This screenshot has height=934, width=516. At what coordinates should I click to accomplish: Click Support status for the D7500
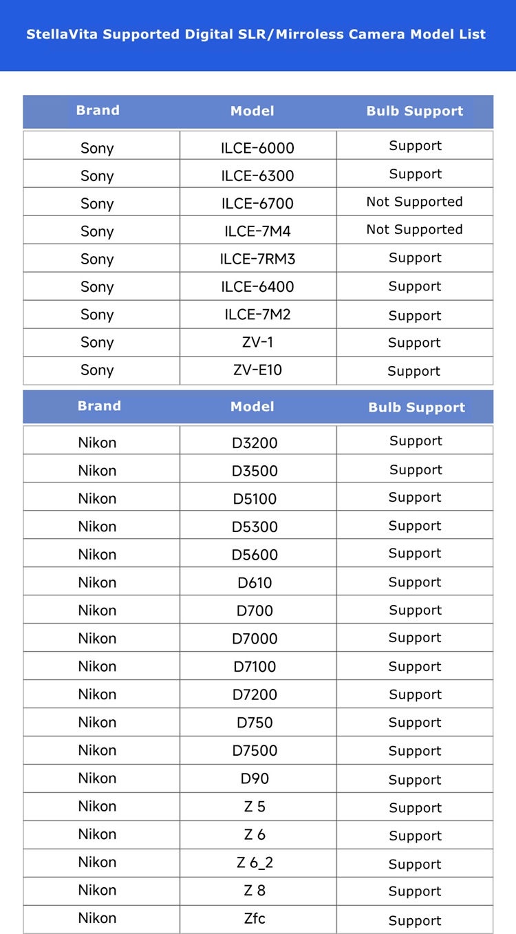[414, 751]
